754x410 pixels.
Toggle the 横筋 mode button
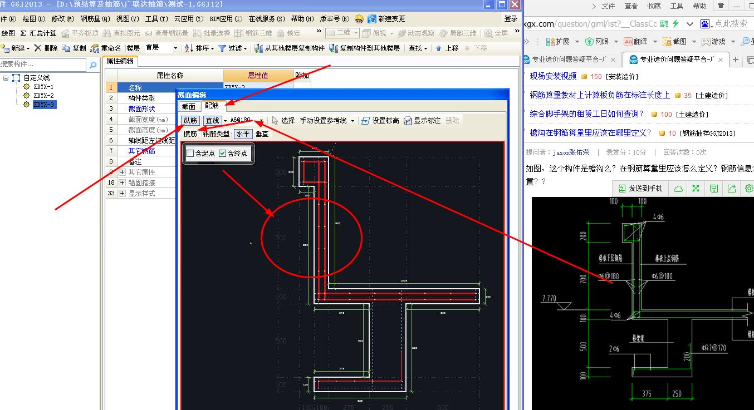tap(190, 134)
